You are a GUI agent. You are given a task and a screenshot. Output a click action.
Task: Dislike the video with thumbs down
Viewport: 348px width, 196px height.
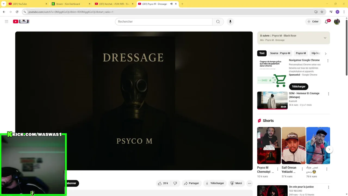pyautogui.click(x=175, y=183)
